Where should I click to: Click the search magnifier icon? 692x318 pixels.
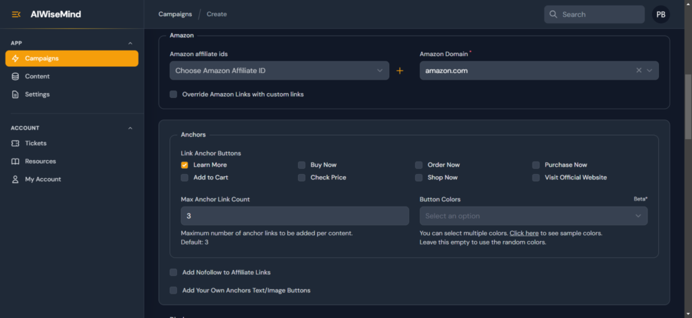point(553,14)
